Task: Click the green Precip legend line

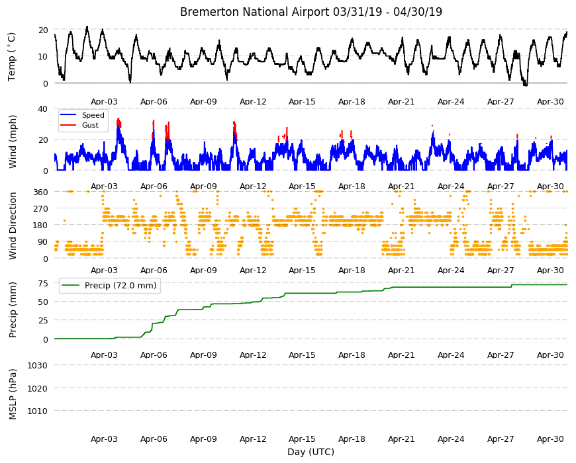Action: pos(71,286)
